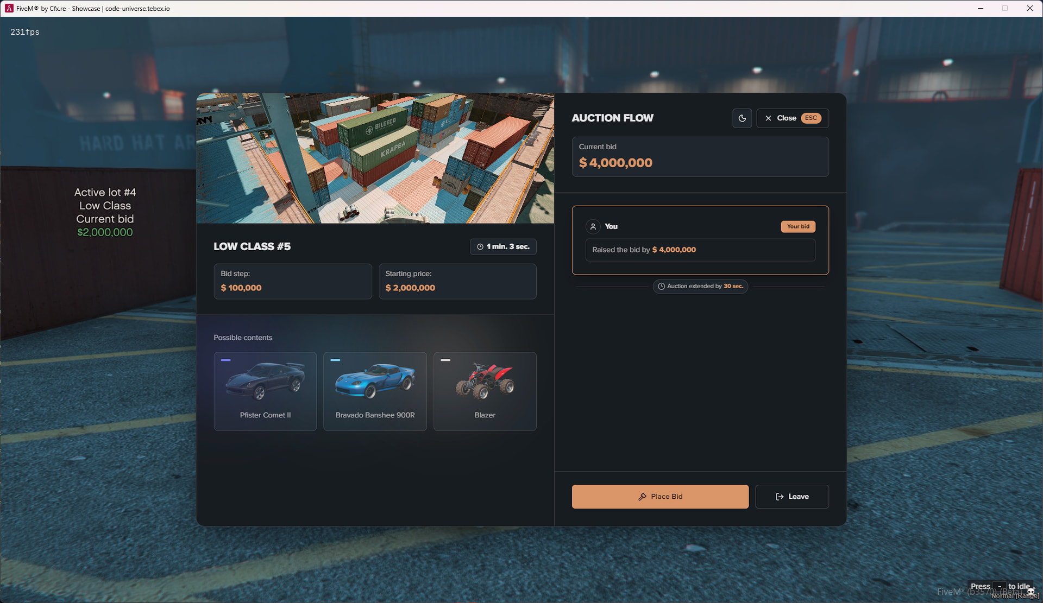Click the container yard preview image

pyautogui.click(x=375, y=158)
